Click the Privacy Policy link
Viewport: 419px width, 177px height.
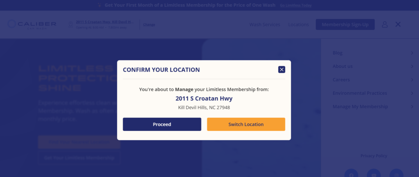coord(374,156)
